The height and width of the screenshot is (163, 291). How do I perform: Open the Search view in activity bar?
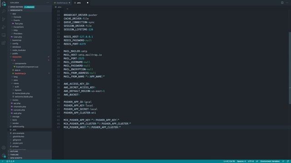[4, 11]
